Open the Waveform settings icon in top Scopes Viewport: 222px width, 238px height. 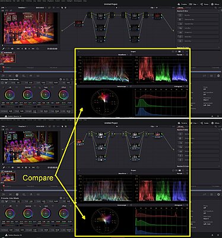coord(131,55)
